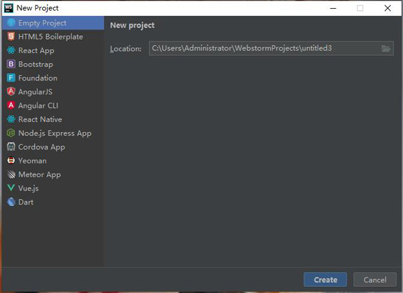
Task: Click the Cancel button
Action: coord(375,280)
